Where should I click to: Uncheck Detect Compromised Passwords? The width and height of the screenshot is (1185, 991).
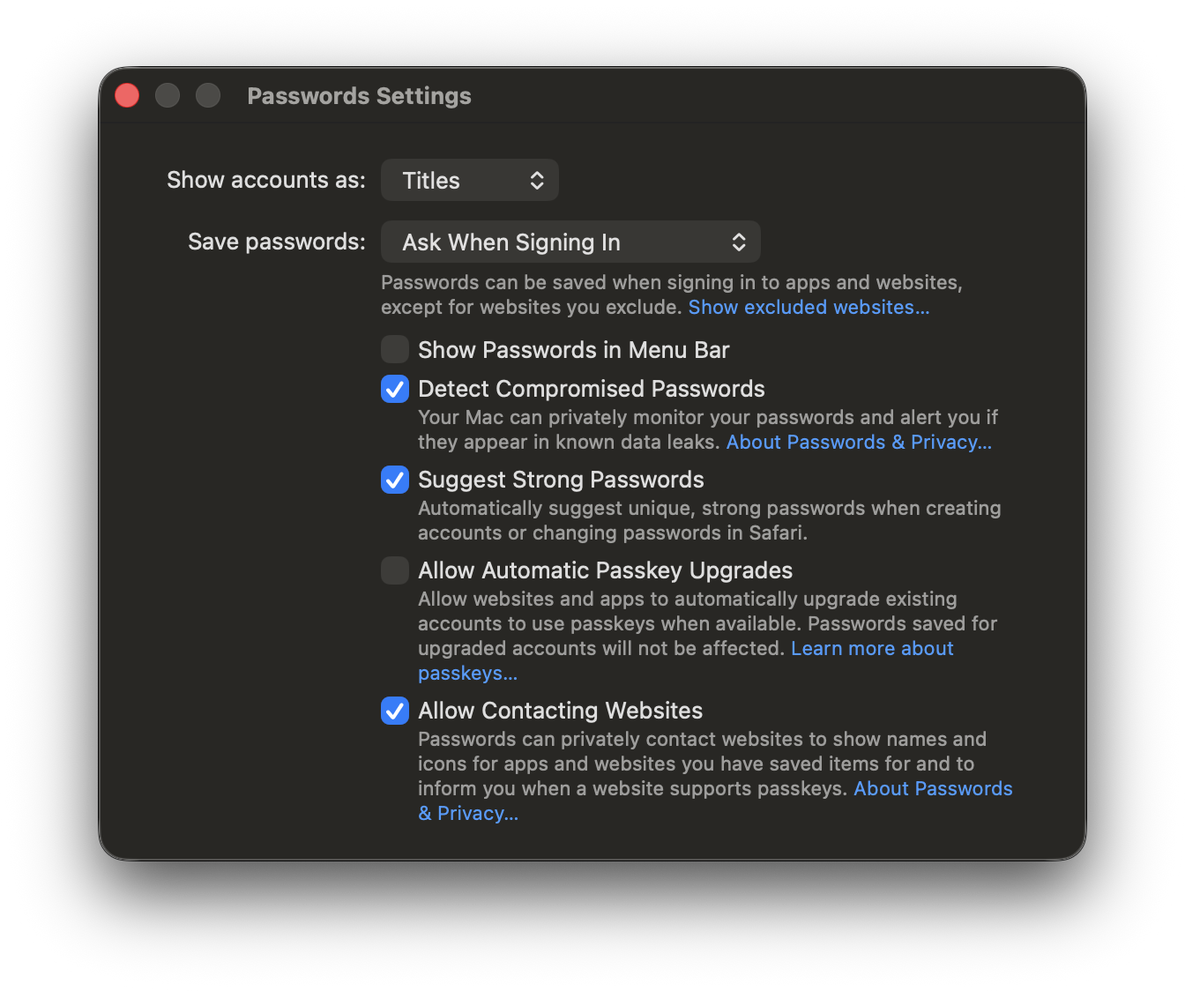point(395,388)
